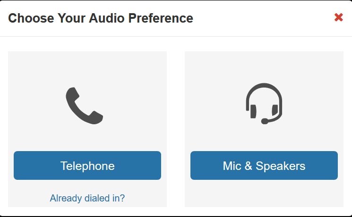Click the headset with microphone icon
Viewport: 352px width, 217px height.
pyautogui.click(x=264, y=104)
